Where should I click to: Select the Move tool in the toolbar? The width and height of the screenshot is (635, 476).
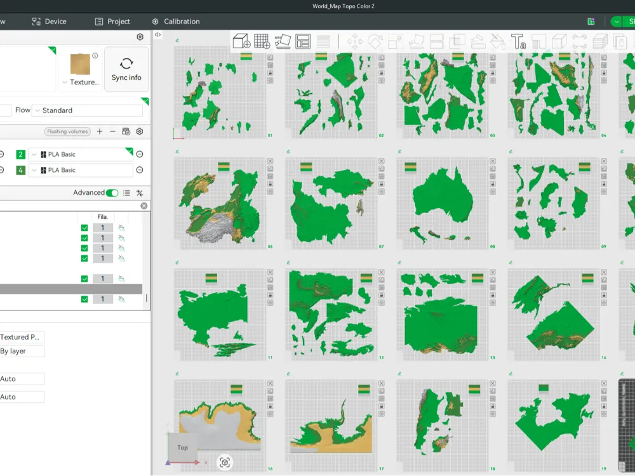(x=355, y=42)
